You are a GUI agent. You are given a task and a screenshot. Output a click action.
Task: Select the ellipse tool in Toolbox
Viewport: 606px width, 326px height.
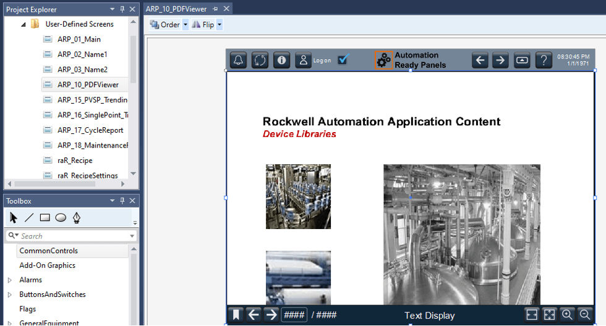[61, 217]
